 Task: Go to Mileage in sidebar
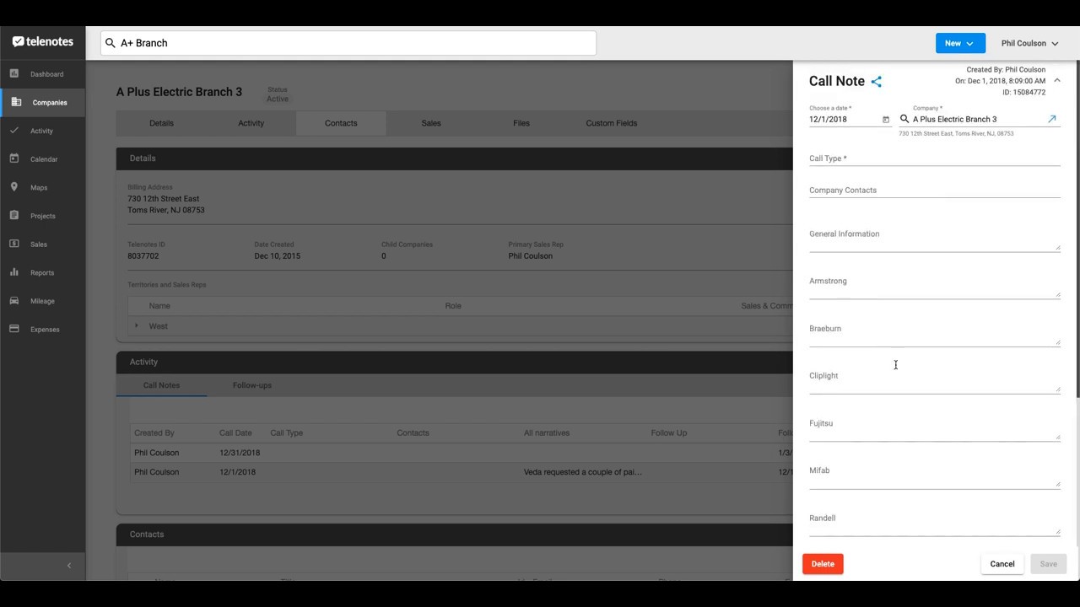coord(42,301)
